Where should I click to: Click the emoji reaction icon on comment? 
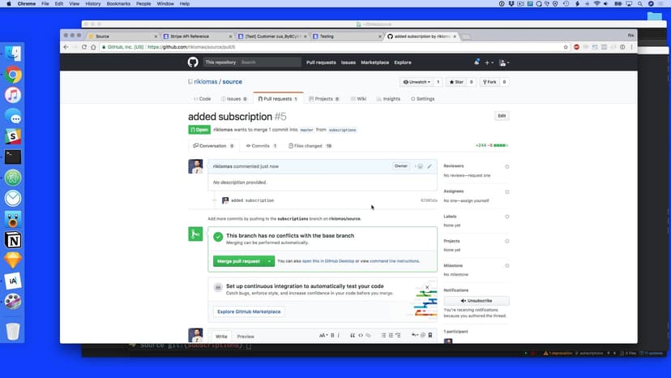pyautogui.click(x=419, y=166)
